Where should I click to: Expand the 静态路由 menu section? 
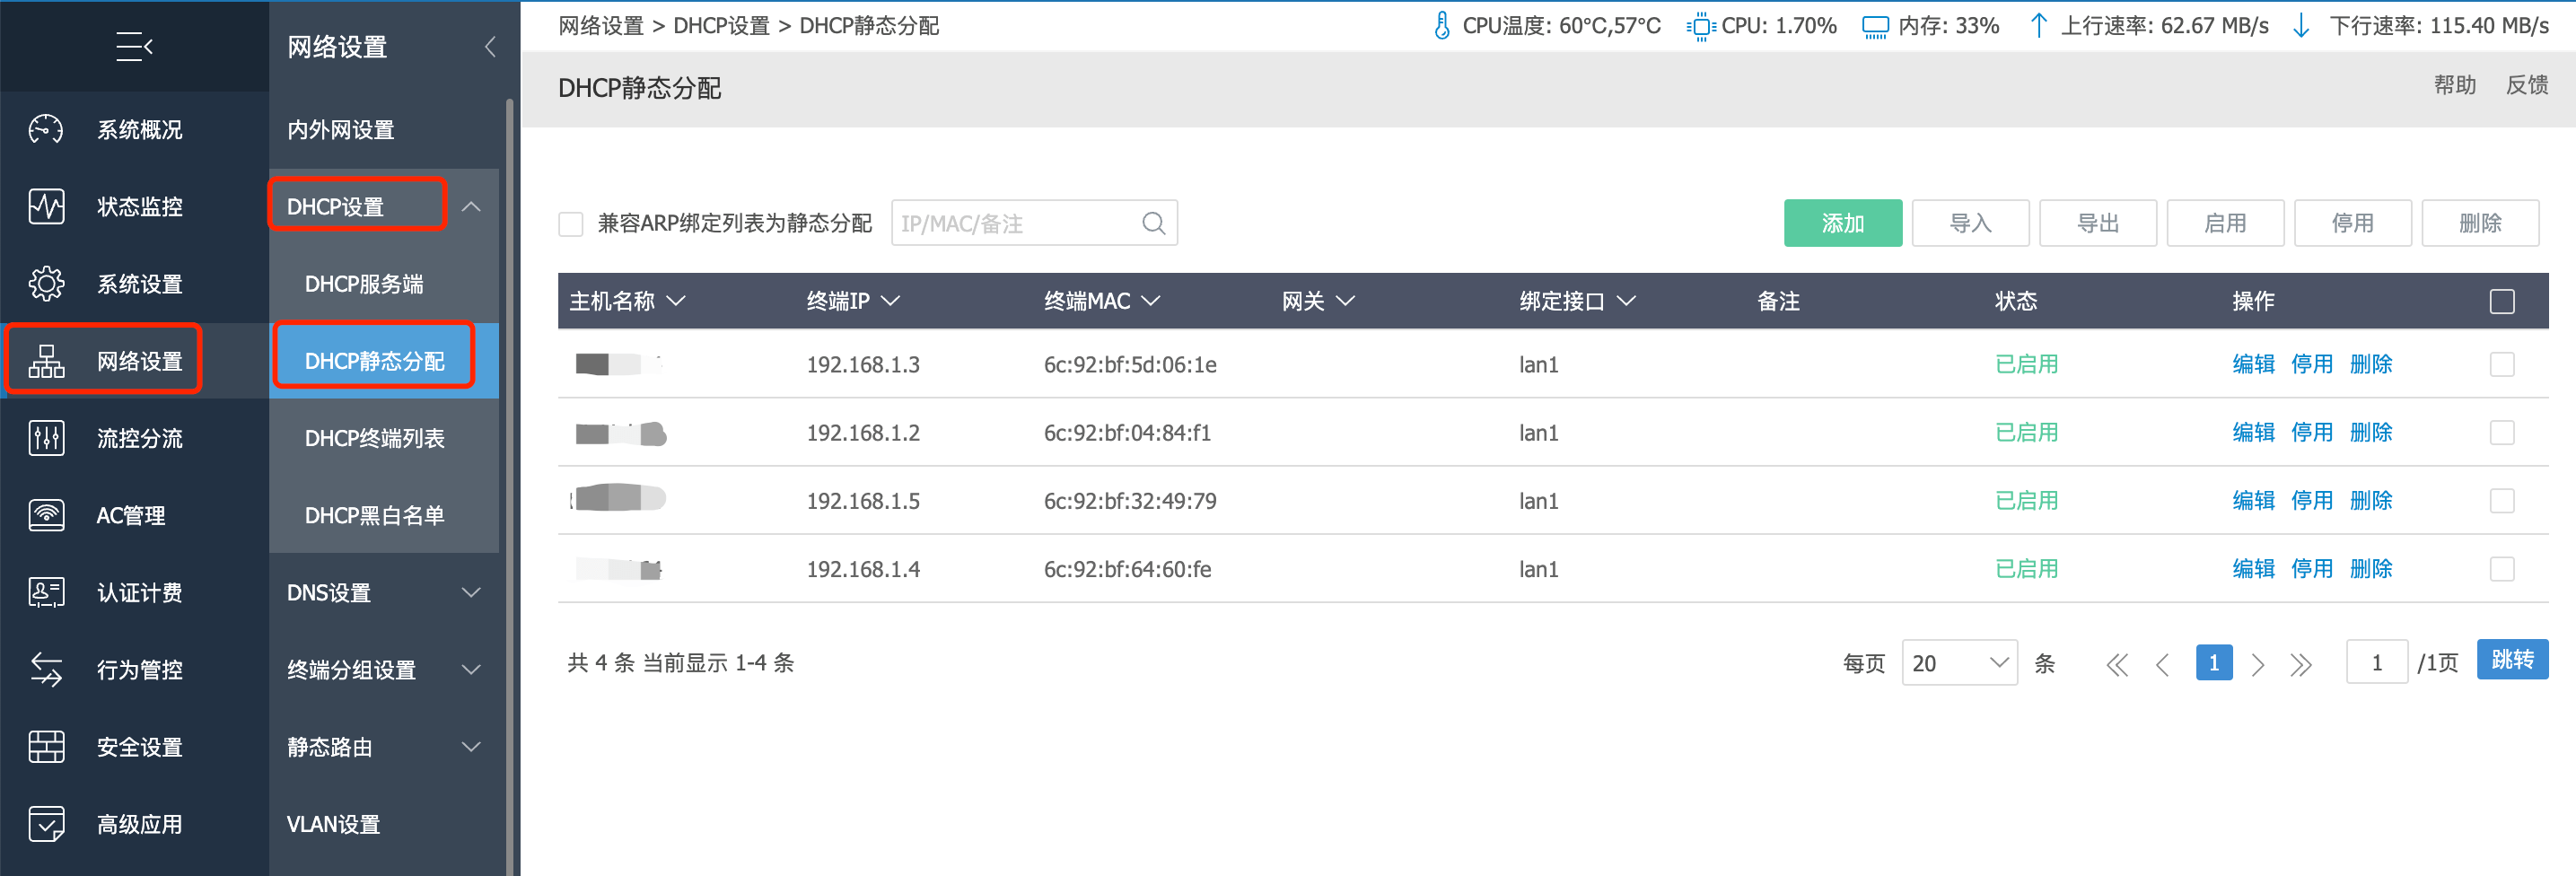383,747
